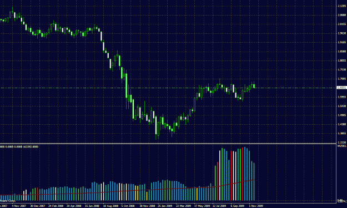This screenshot has height=208, width=347.
Task: Click the 30 Dec 2007 date label
Action: click(37, 206)
